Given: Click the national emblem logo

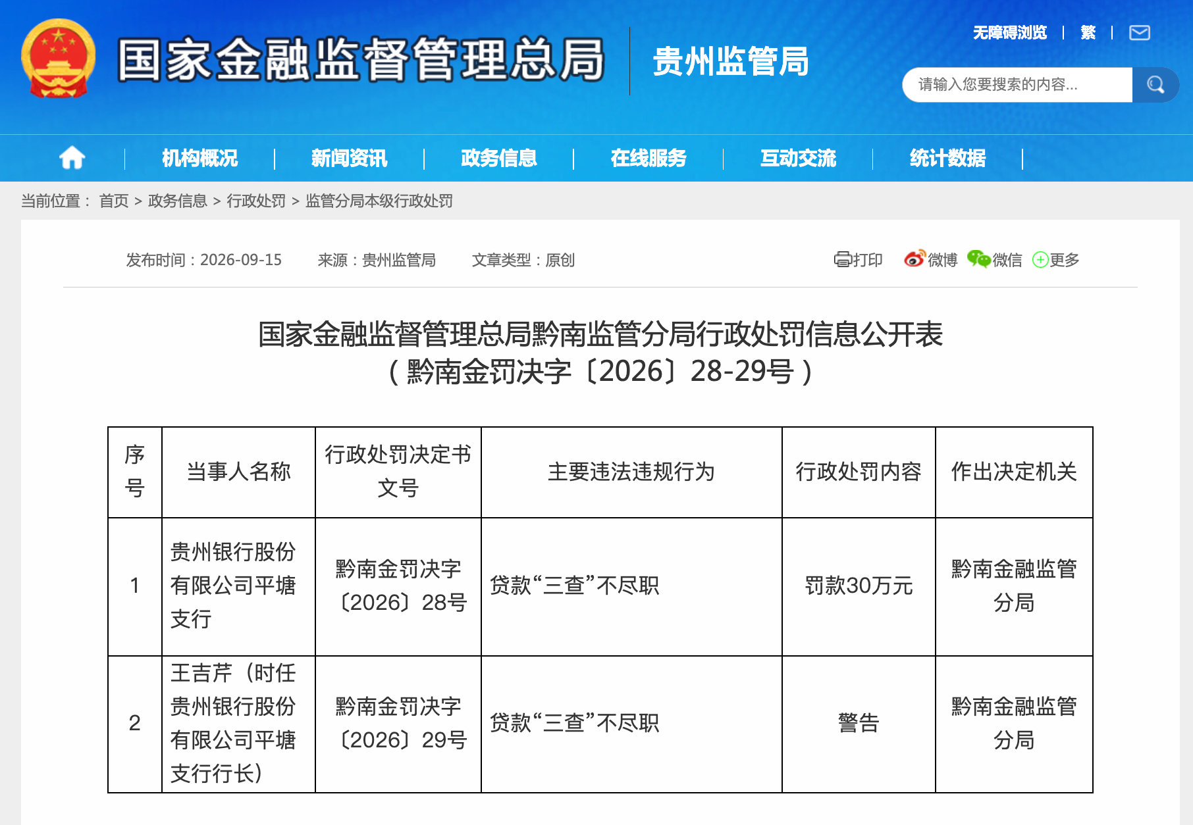Looking at the screenshot, I should click(x=58, y=59).
